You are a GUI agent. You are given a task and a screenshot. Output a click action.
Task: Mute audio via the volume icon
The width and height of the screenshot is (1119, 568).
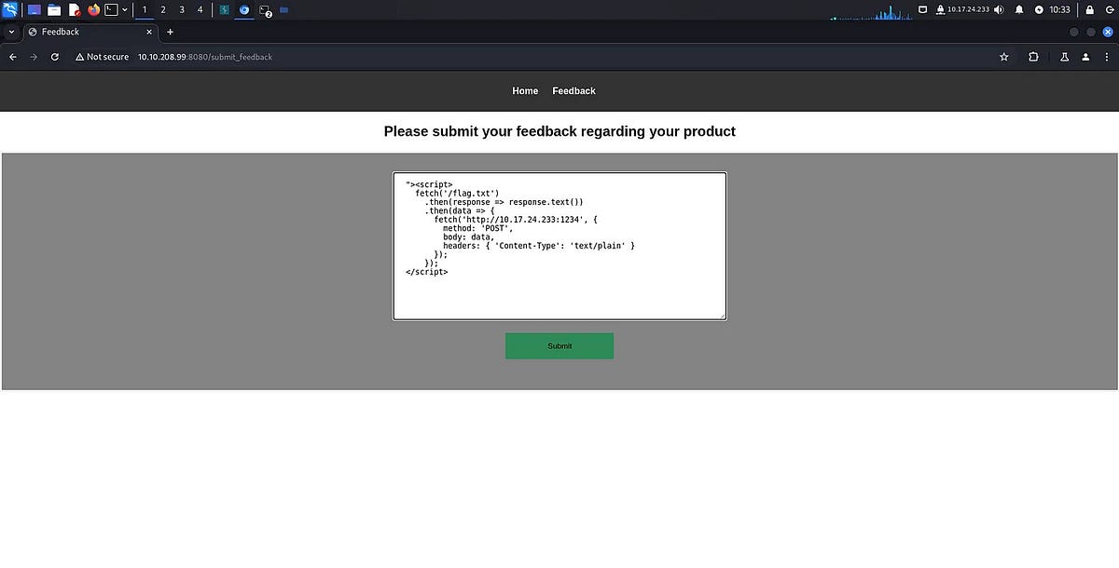[x=998, y=9]
